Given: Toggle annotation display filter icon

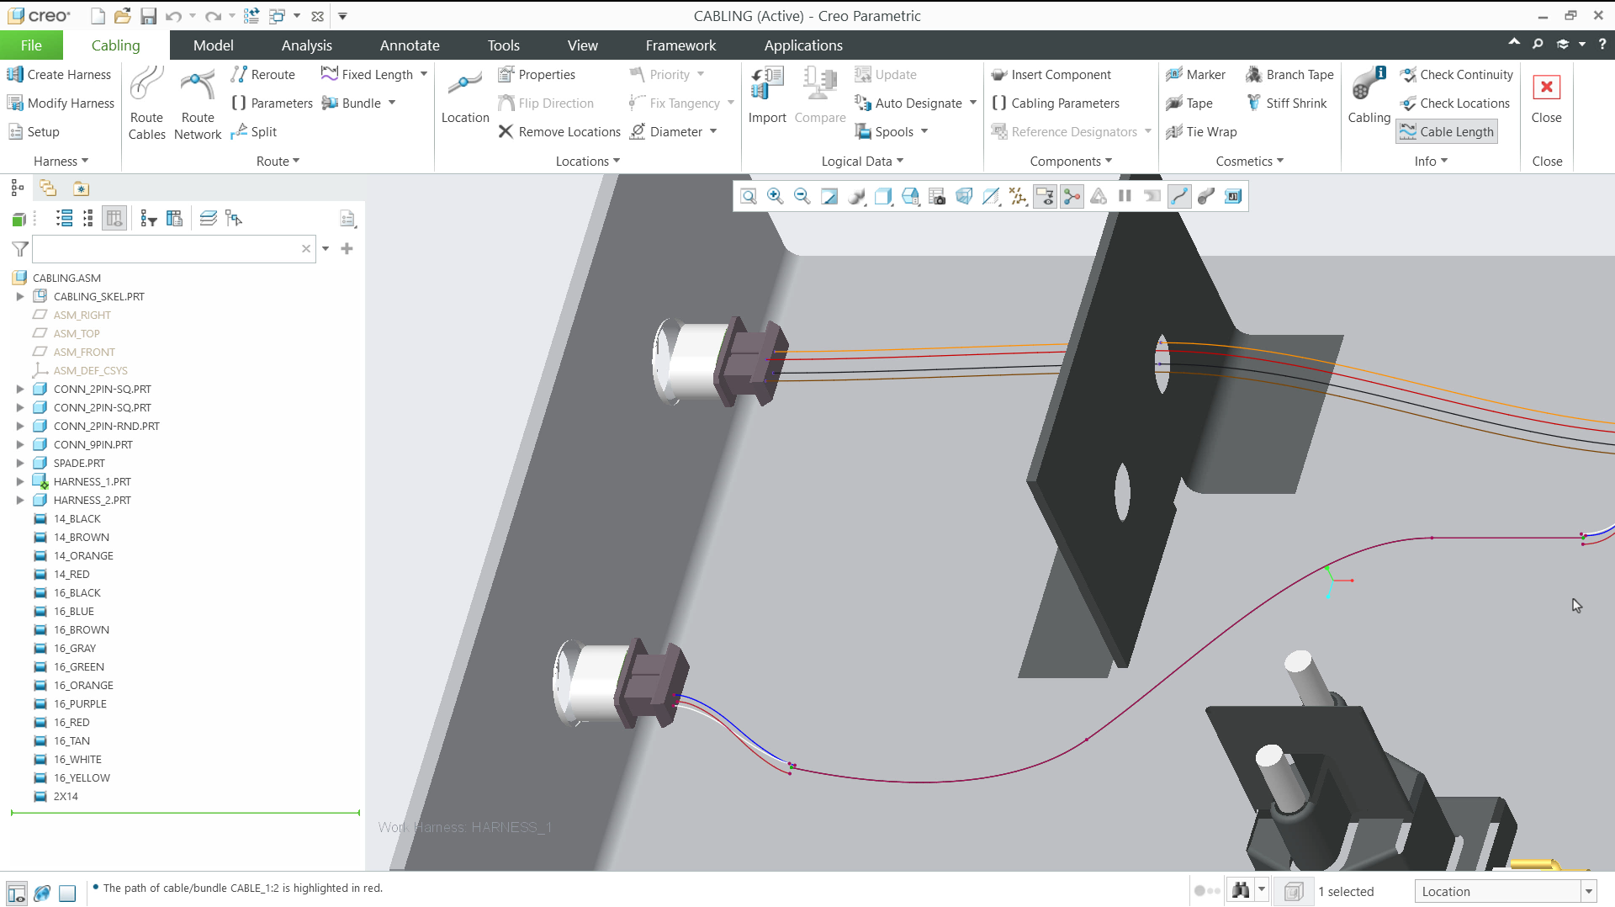Looking at the screenshot, I should coord(1045,196).
